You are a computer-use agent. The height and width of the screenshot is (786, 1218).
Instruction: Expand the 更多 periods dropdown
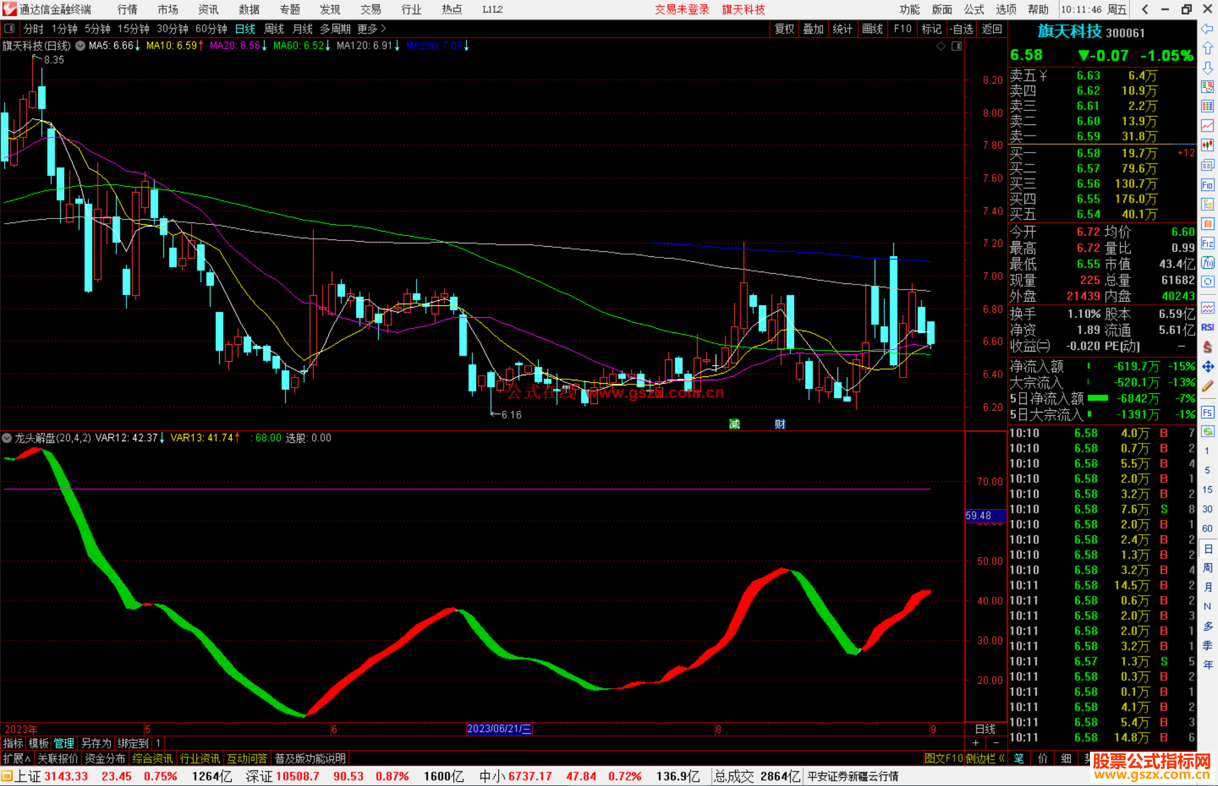[x=372, y=29]
